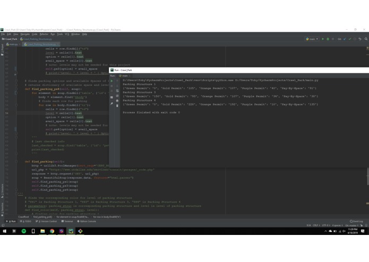Open the Window menu
This screenshot has width=369, height=262.
(x=75, y=34)
